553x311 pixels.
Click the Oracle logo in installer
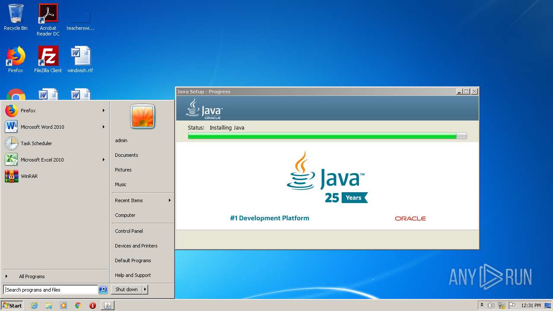coord(410,219)
